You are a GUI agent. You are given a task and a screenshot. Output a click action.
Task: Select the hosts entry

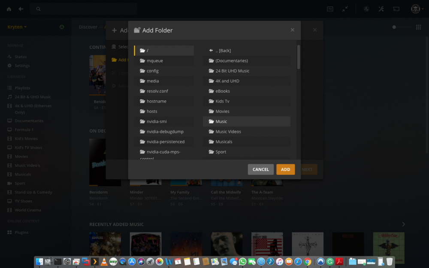click(x=164, y=111)
